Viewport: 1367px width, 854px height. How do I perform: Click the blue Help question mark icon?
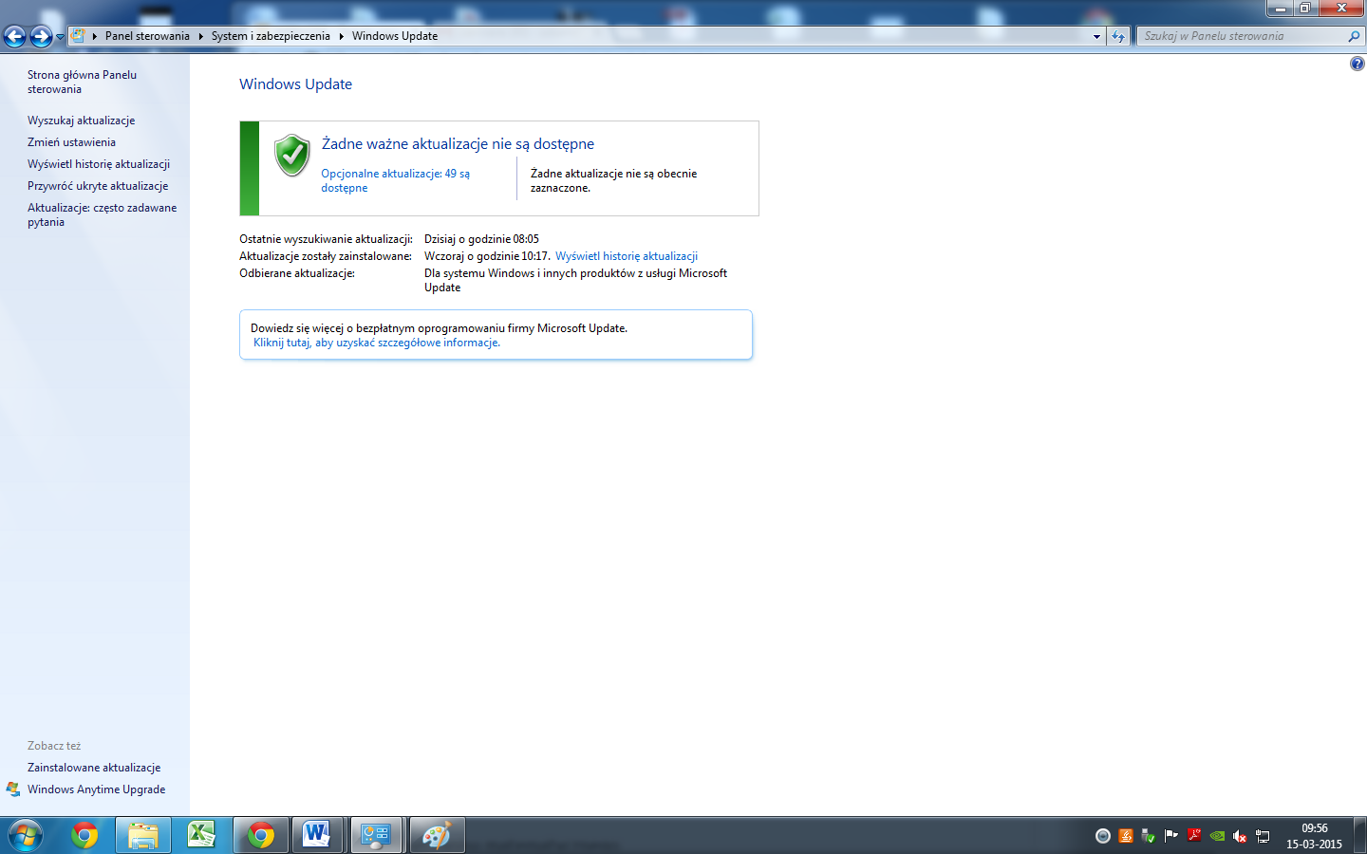pyautogui.click(x=1357, y=64)
